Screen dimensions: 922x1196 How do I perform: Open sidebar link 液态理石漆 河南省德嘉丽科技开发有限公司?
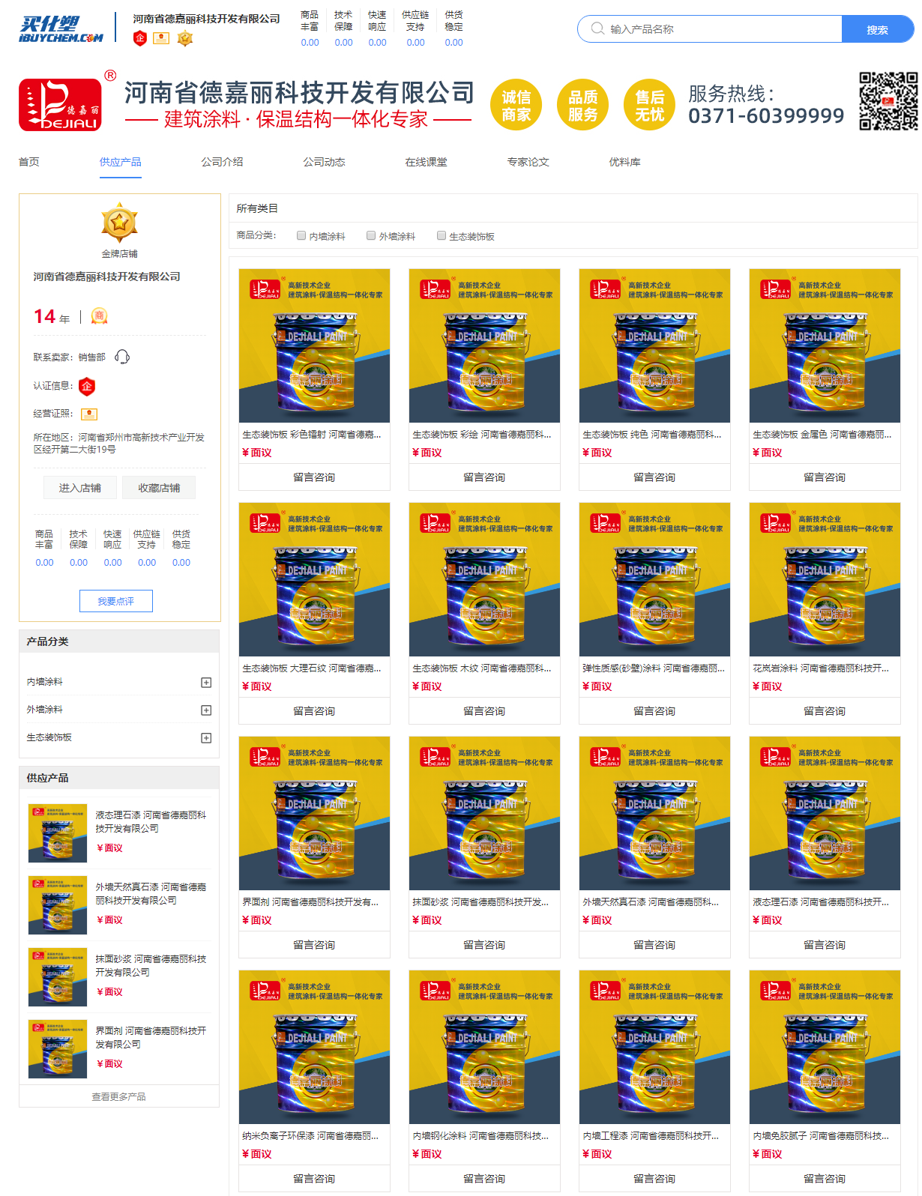click(x=151, y=821)
